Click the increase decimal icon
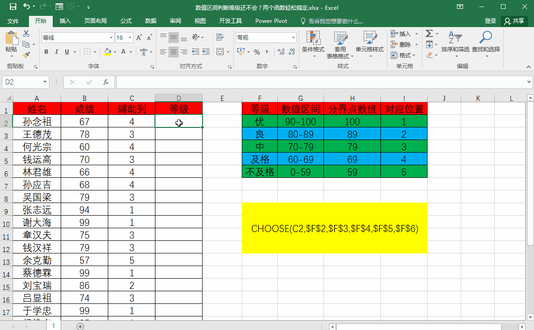The image size is (534, 330). point(281,52)
